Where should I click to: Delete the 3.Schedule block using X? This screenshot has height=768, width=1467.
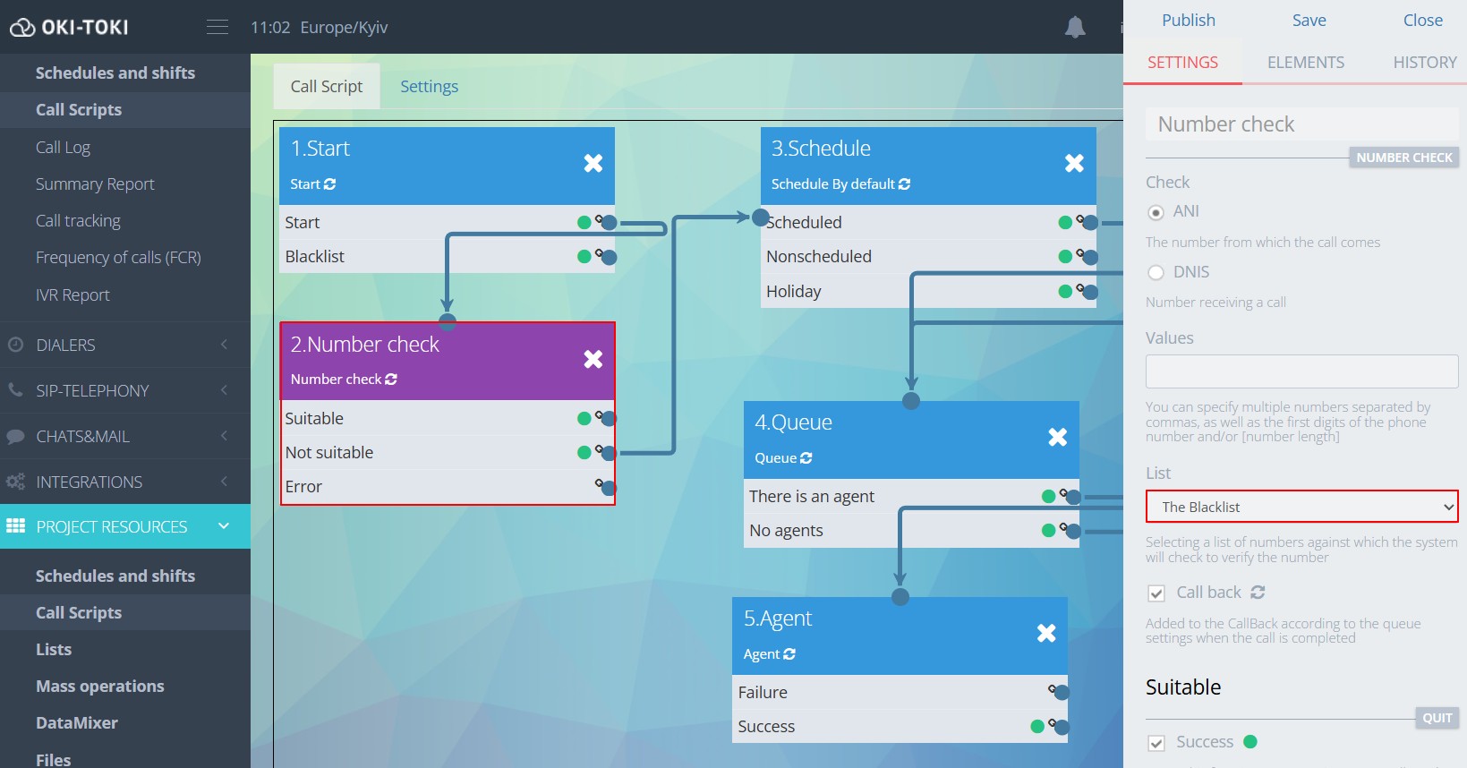(x=1074, y=164)
